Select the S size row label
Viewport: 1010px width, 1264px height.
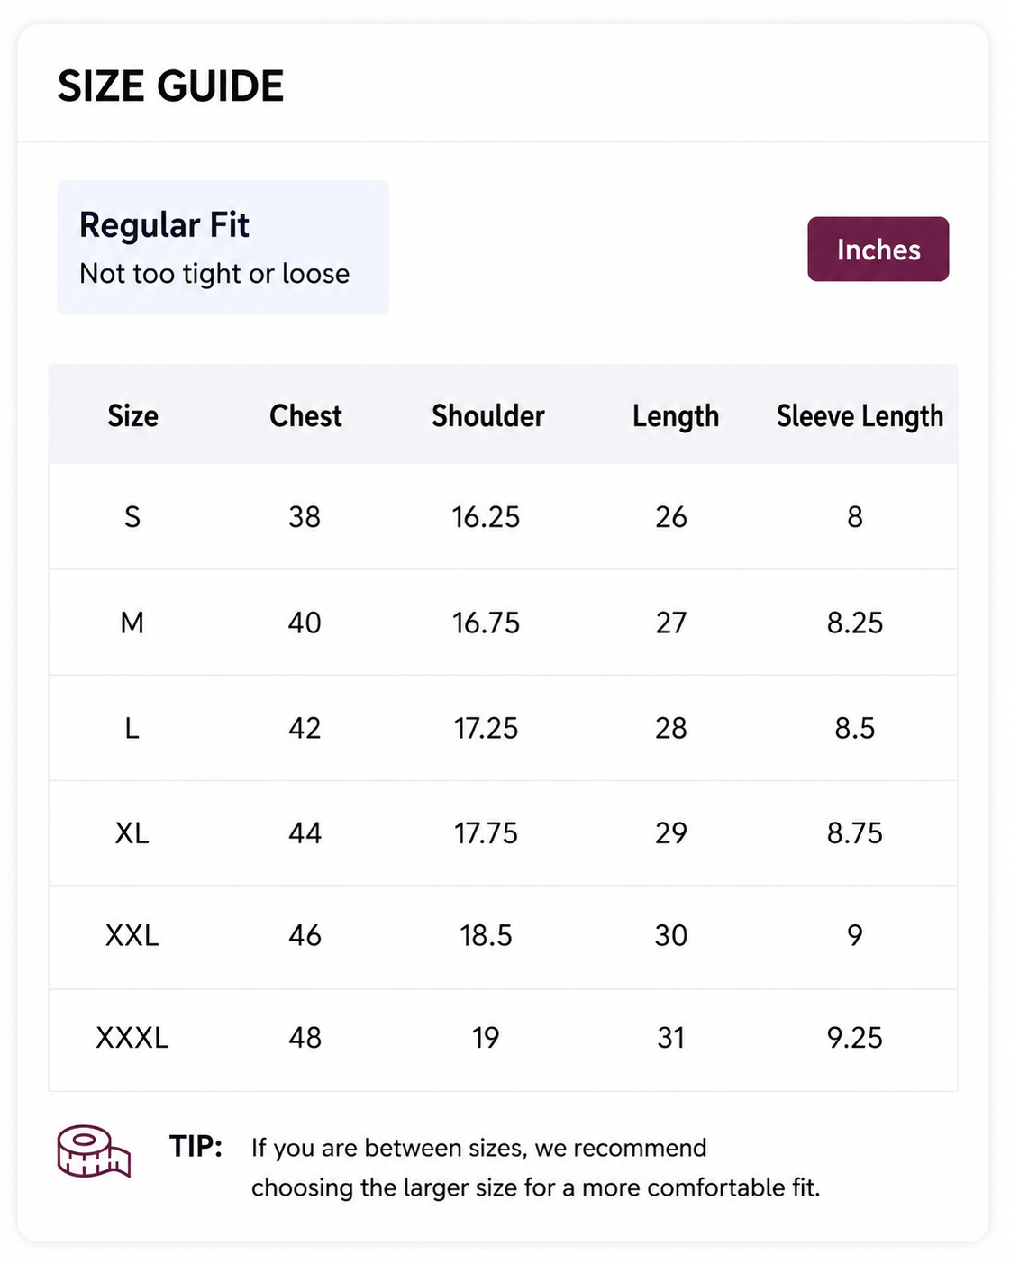pos(132,517)
